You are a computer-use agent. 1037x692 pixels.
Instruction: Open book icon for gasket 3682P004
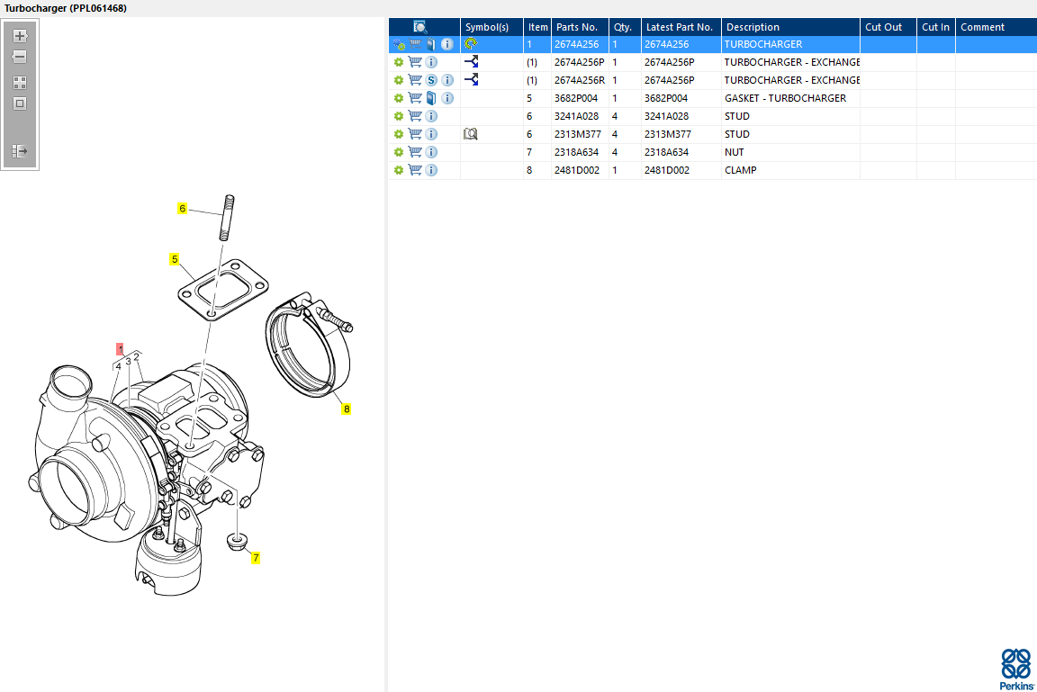tap(431, 98)
